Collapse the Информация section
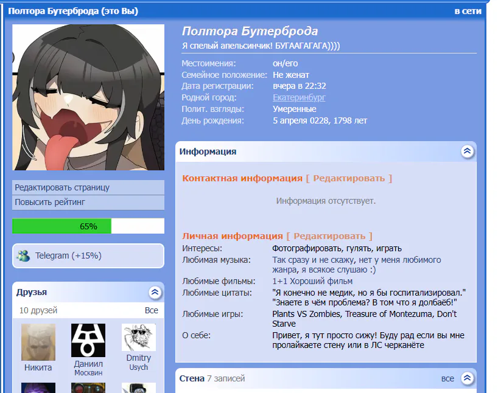 (x=467, y=151)
